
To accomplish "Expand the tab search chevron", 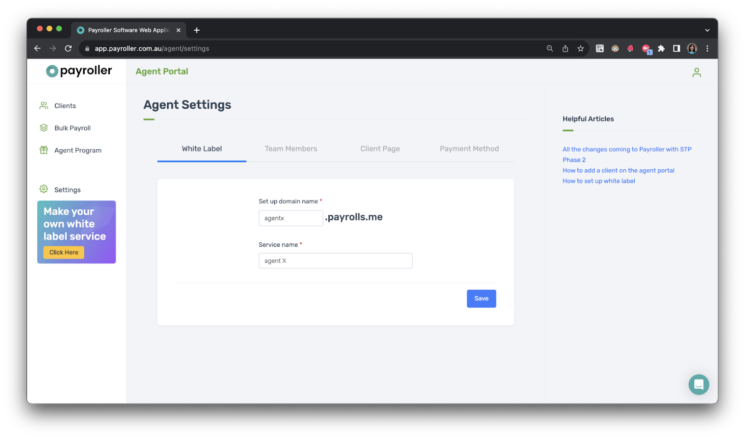I will click(707, 30).
